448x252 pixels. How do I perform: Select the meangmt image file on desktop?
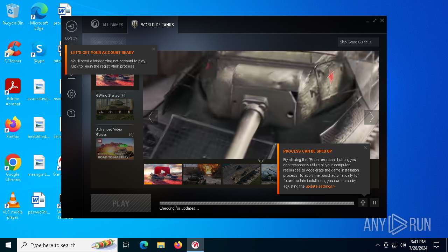tap(39, 166)
